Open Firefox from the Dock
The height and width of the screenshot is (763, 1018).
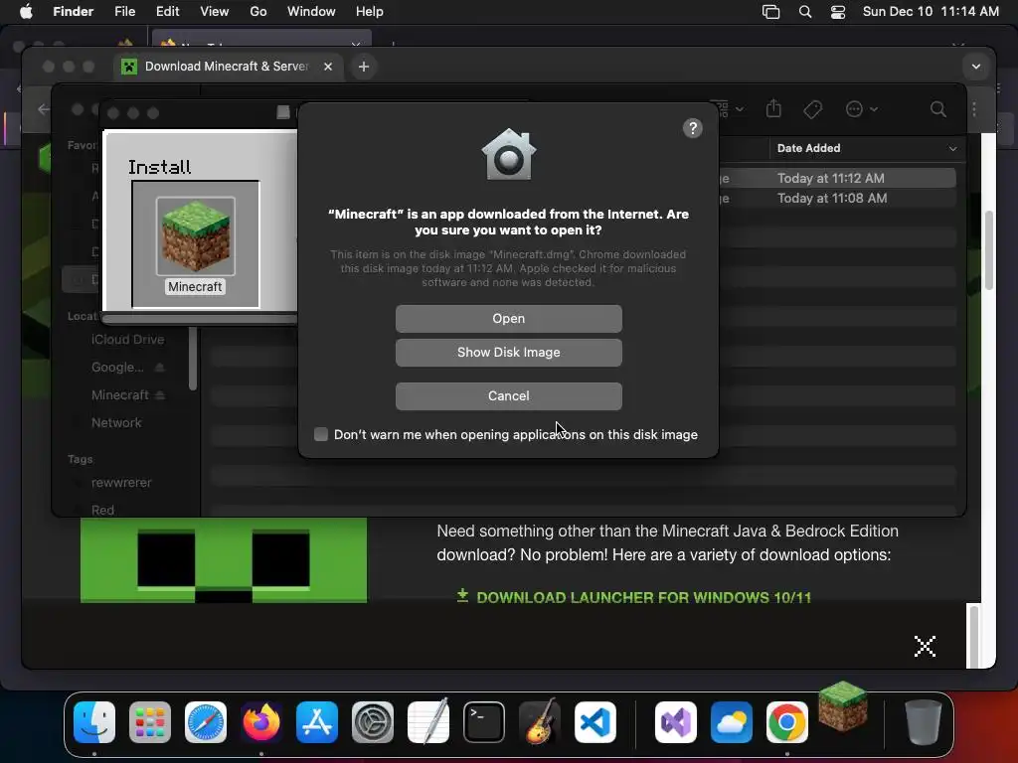coord(261,722)
